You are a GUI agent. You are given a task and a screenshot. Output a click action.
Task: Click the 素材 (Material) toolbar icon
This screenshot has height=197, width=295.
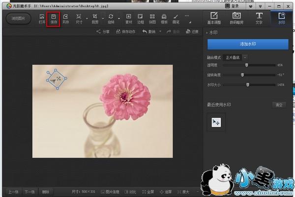(129, 18)
